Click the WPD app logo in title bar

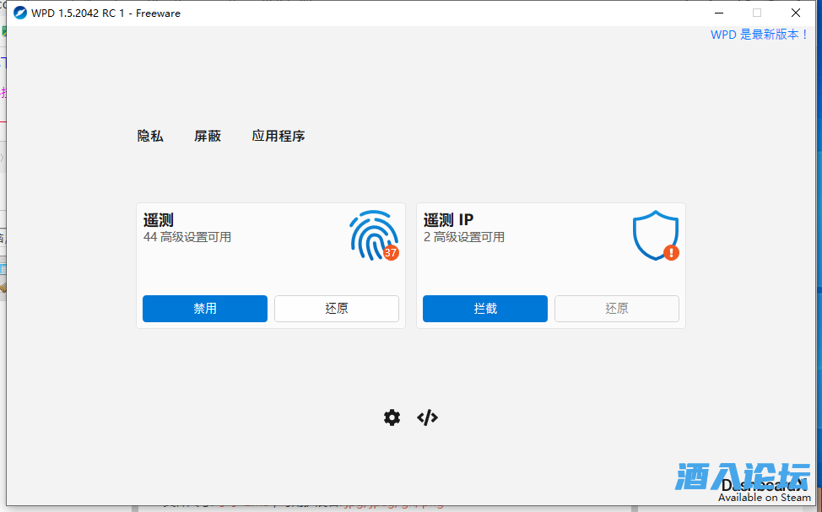tap(20, 13)
